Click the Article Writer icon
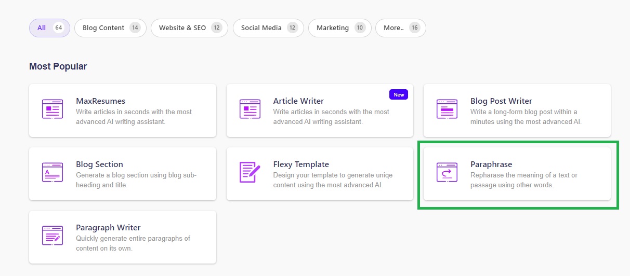 tap(250, 109)
